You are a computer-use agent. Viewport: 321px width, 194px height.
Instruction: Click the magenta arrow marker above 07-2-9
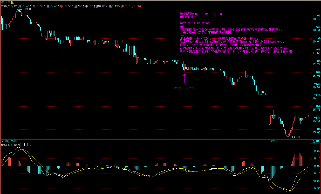(185, 79)
